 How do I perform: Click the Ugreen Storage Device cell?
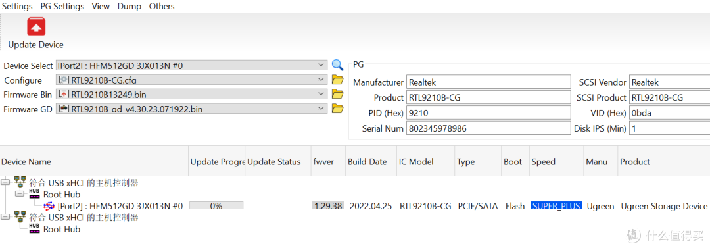664,206
